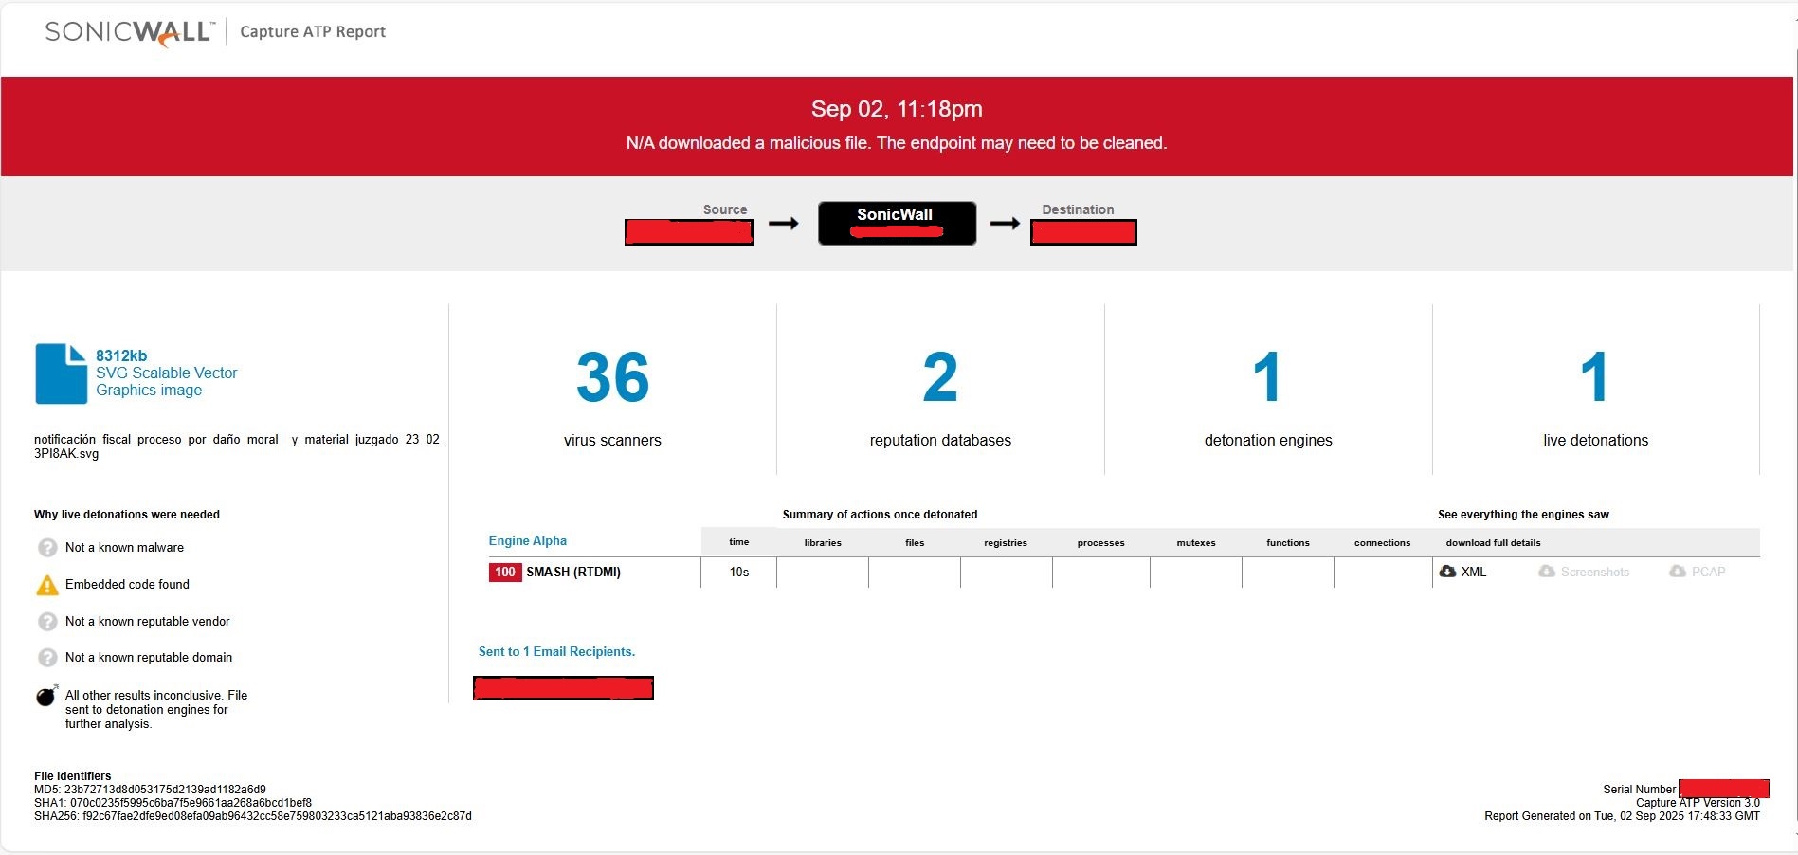Image resolution: width=1798 pixels, height=855 pixels.
Task: Click the 1 detonation engines count
Action: (x=1267, y=378)
